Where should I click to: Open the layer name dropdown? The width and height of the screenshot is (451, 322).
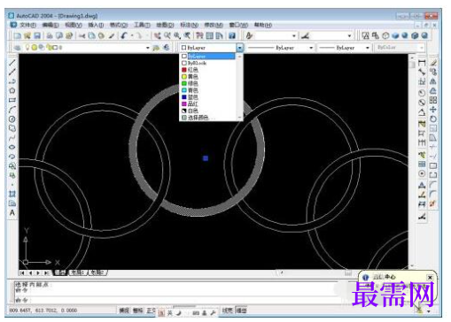147,48
